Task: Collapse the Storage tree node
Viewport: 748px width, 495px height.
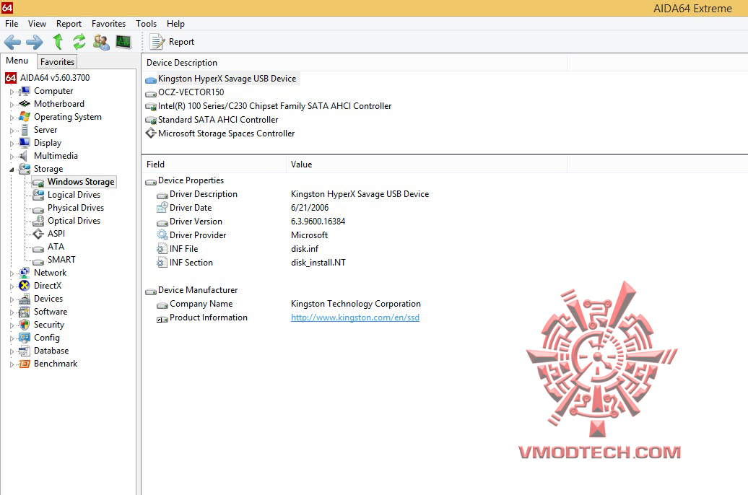Action: (12, 170)
